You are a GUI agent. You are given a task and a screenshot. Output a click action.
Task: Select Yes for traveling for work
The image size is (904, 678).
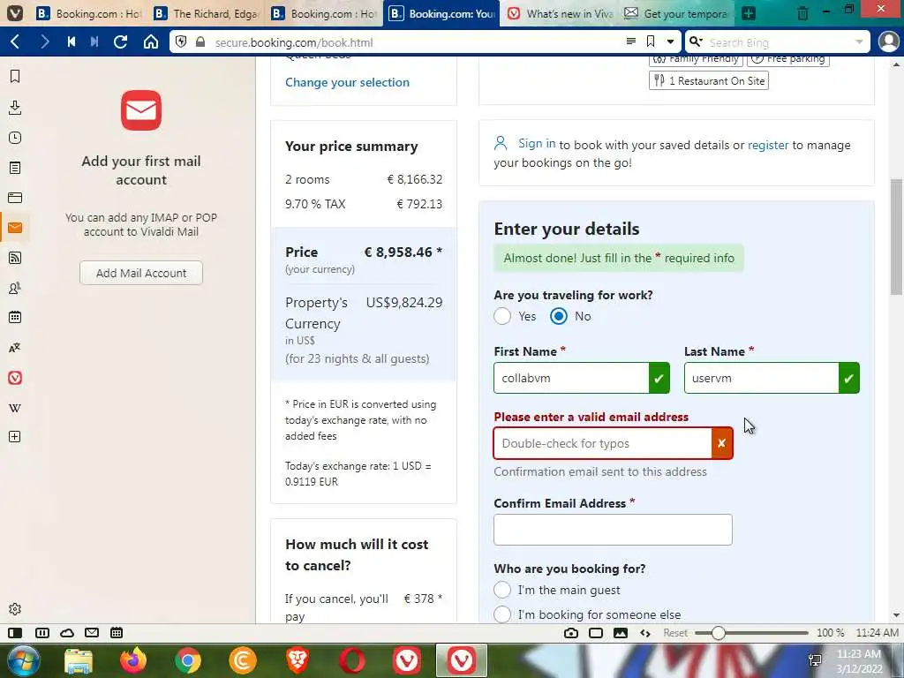502,316
